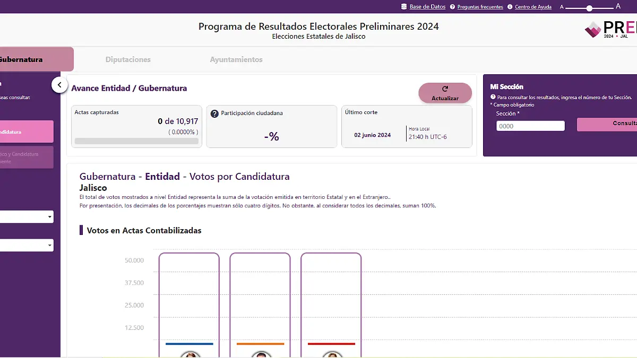
Task: Click the Centro de Ayuda info icon
Action: (x=510, y=7)
